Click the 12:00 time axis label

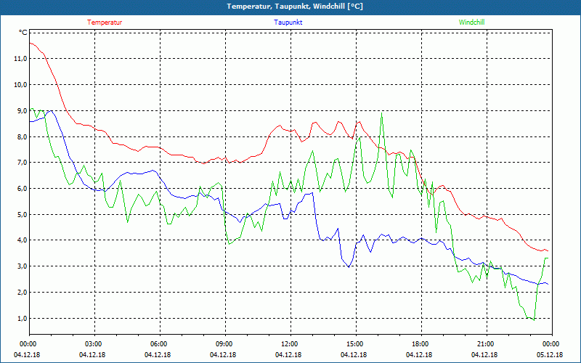[290, 344]
